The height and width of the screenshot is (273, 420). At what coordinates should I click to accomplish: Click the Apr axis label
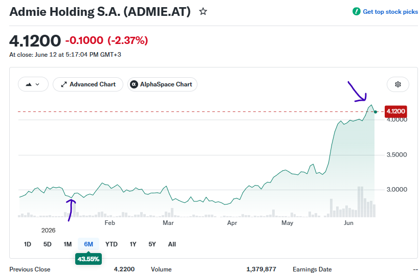(x=232, y=223)
